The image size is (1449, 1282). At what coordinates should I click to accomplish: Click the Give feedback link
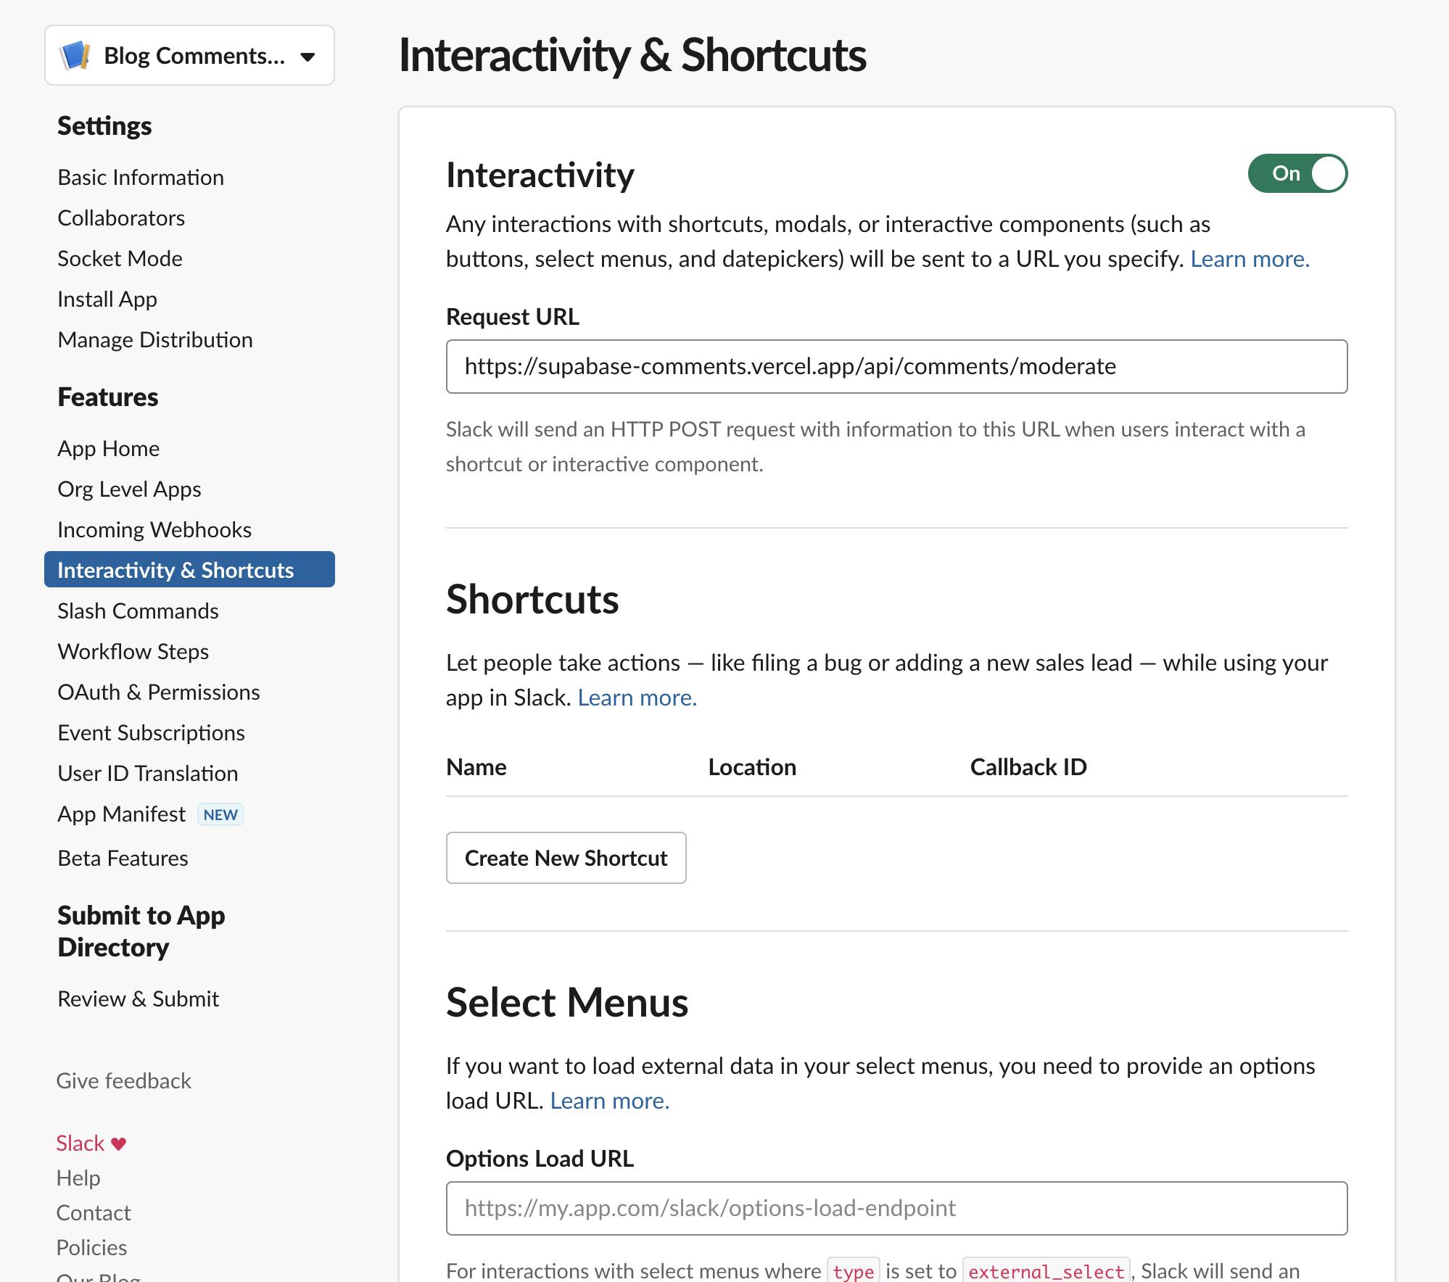(x=123, y=1080)
